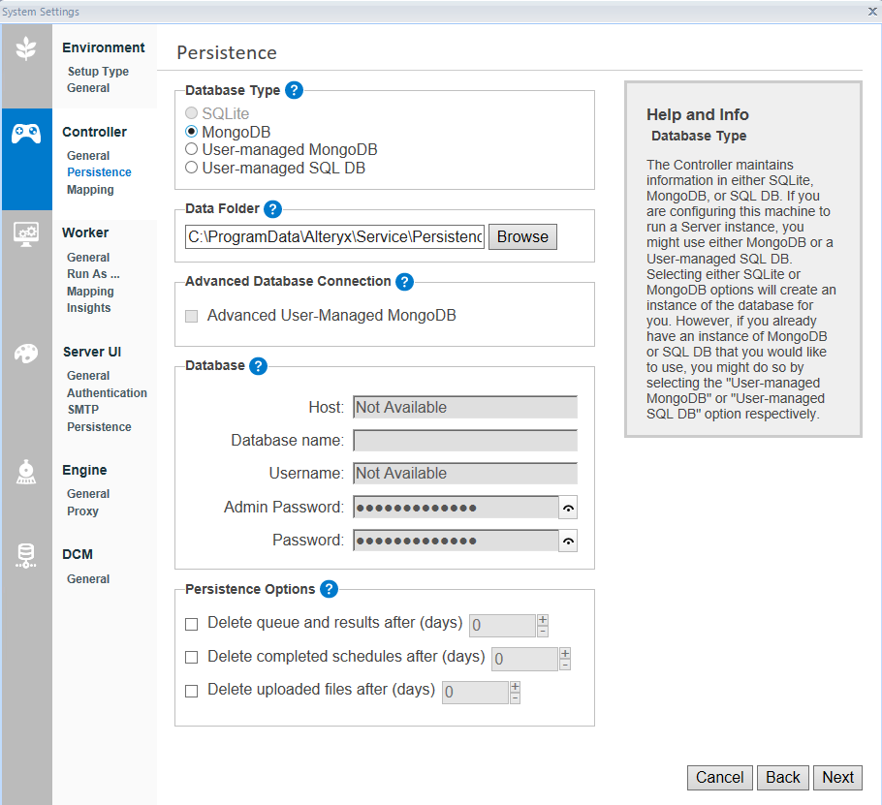
Task: Check Delete uploaded files after days
Action: coord(191,691)
